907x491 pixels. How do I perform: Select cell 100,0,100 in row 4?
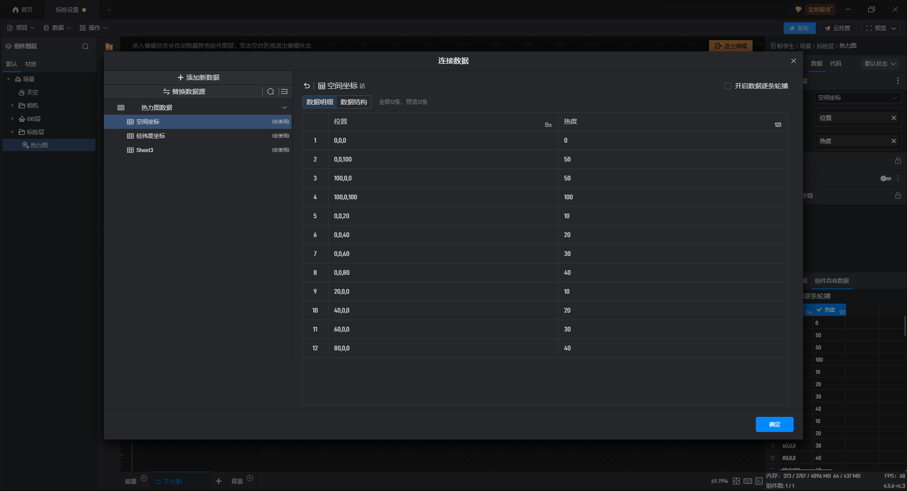(443, 197)
